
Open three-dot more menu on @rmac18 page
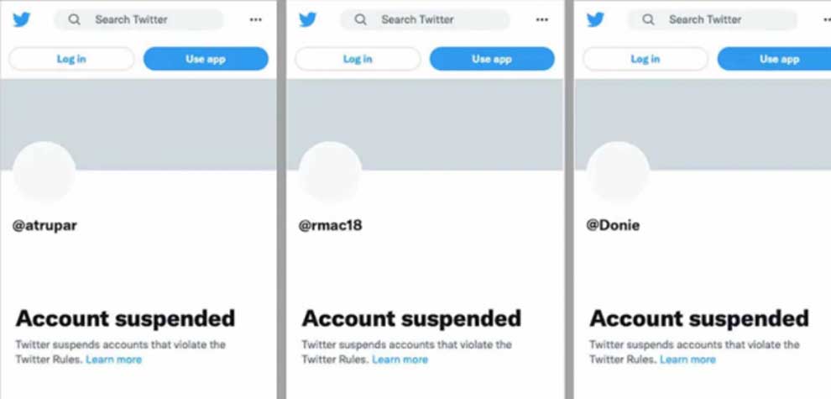[542, 19]
